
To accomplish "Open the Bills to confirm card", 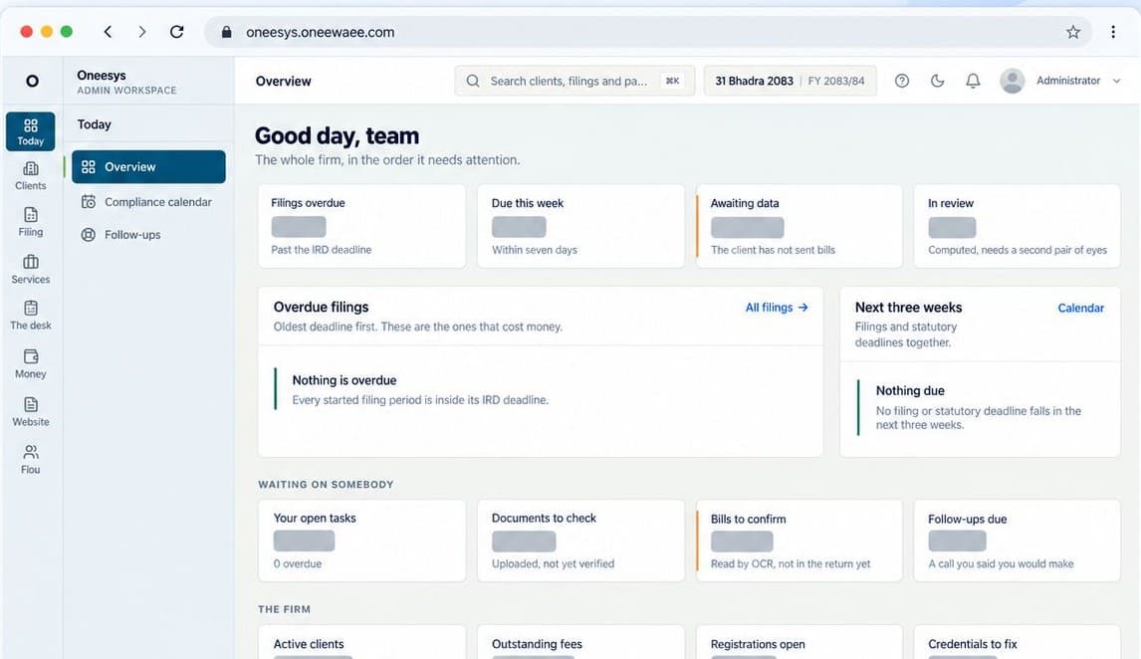I will [799, 541].
